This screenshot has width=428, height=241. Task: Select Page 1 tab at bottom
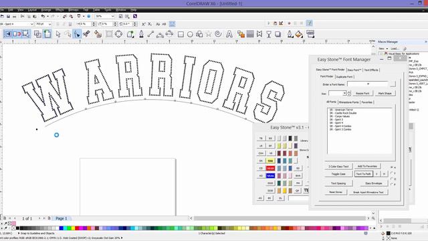(x=61, y=218)
